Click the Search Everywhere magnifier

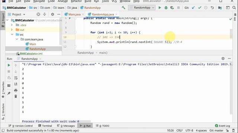[234, 7]
